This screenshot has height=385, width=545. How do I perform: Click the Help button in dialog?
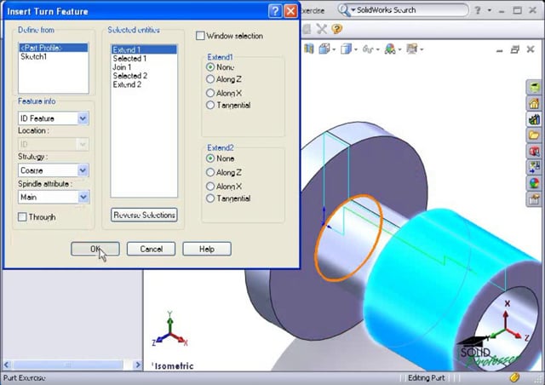[x=207, y=249]
